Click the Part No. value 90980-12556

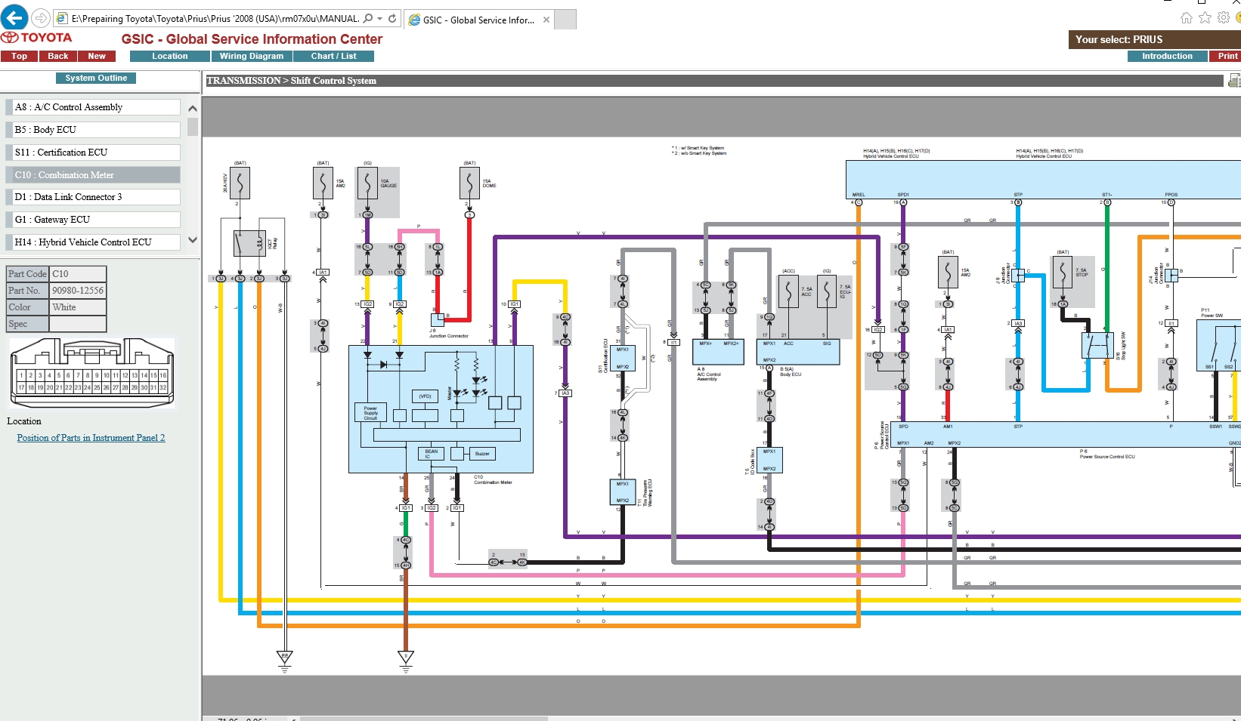click(x=78, y=291)
